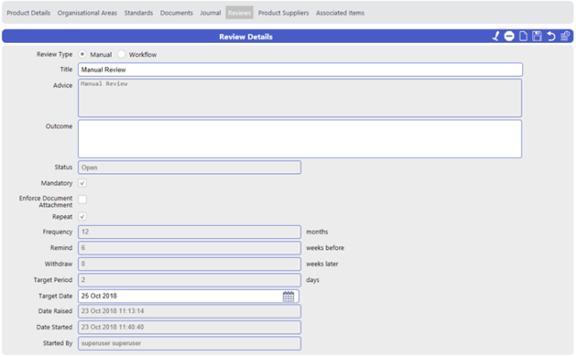Image resolution: width=576 pixels, height=357 pixels.
Task: Save using the floppy disk icon
Action: 537,37
